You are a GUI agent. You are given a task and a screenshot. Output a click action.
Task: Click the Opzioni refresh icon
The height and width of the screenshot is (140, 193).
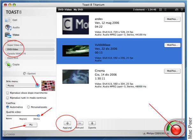click(25, 73)
